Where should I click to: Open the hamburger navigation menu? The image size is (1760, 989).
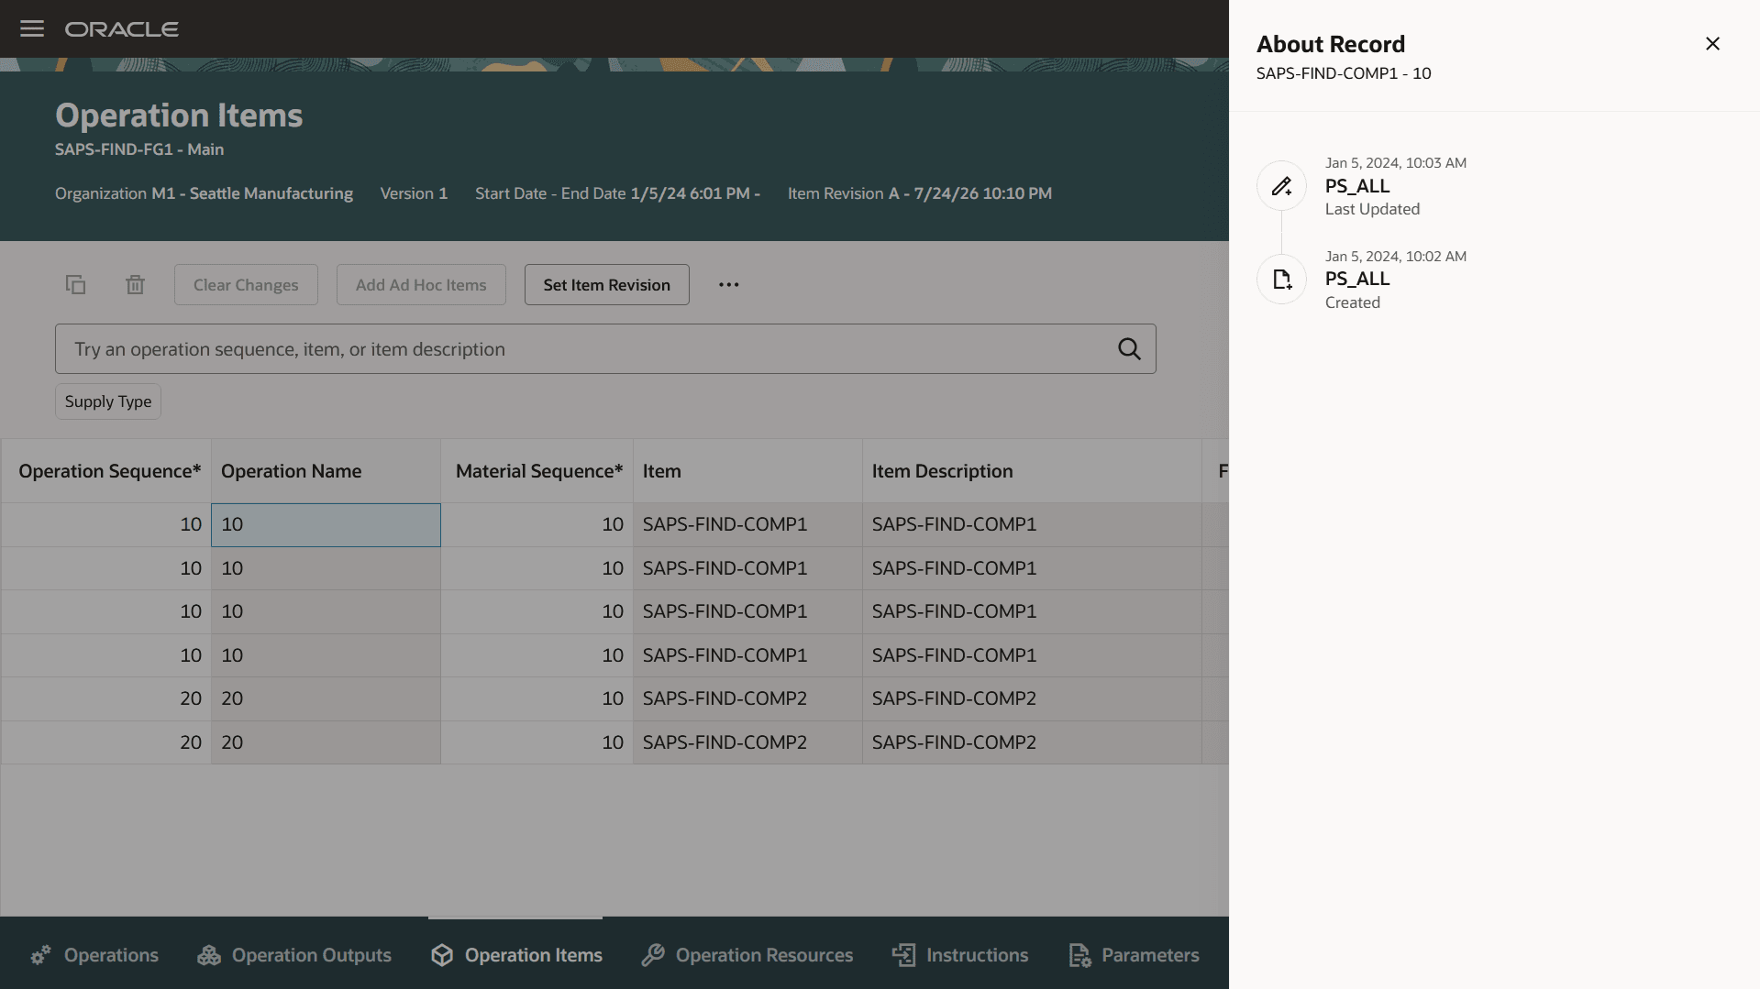pos(32,28)
